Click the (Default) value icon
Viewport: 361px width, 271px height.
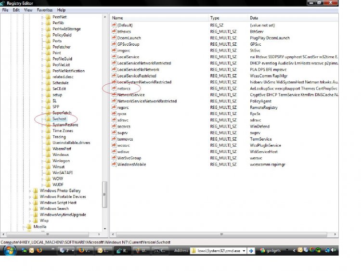(x=114, y=25)
